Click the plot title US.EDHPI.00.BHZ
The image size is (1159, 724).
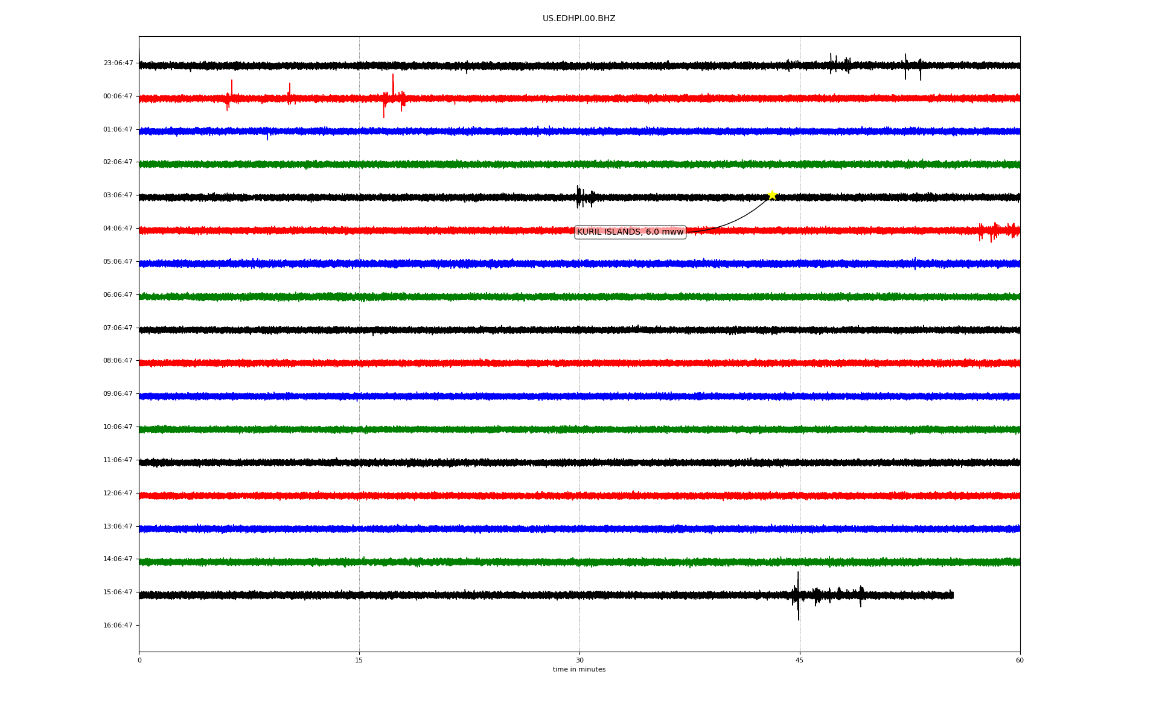pos(579,19)
